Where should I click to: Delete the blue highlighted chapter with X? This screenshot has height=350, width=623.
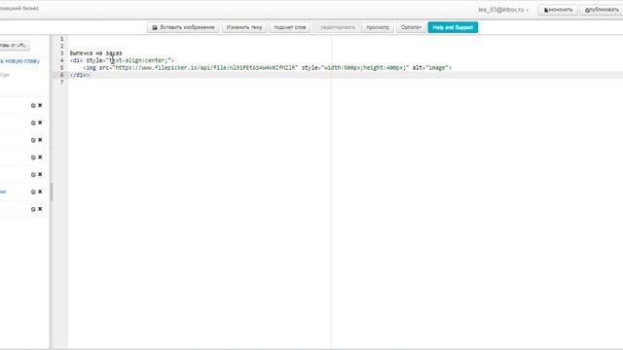point(40,192)
